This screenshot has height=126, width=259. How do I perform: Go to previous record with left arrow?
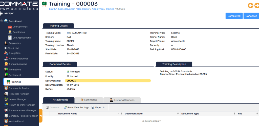coord(250,6)
